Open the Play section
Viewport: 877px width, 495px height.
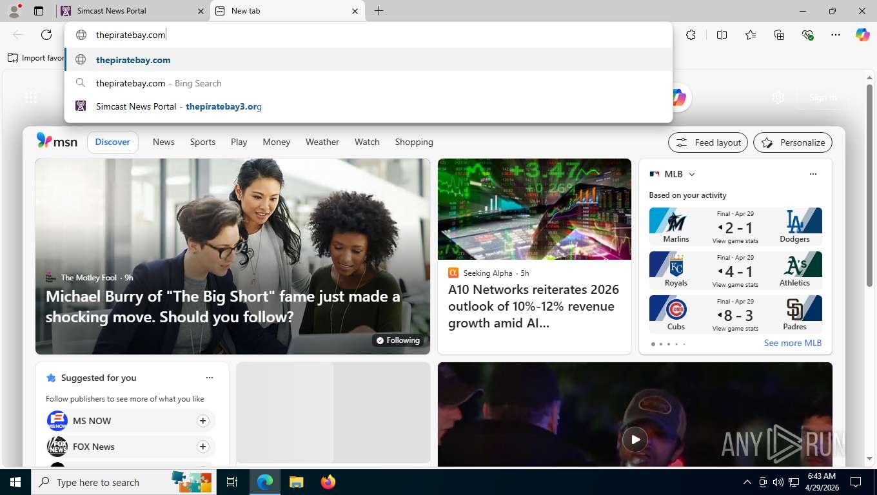pos(239,142)
